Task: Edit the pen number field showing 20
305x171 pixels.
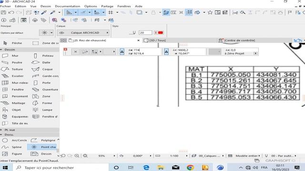Action: click(x=145, y=33)
